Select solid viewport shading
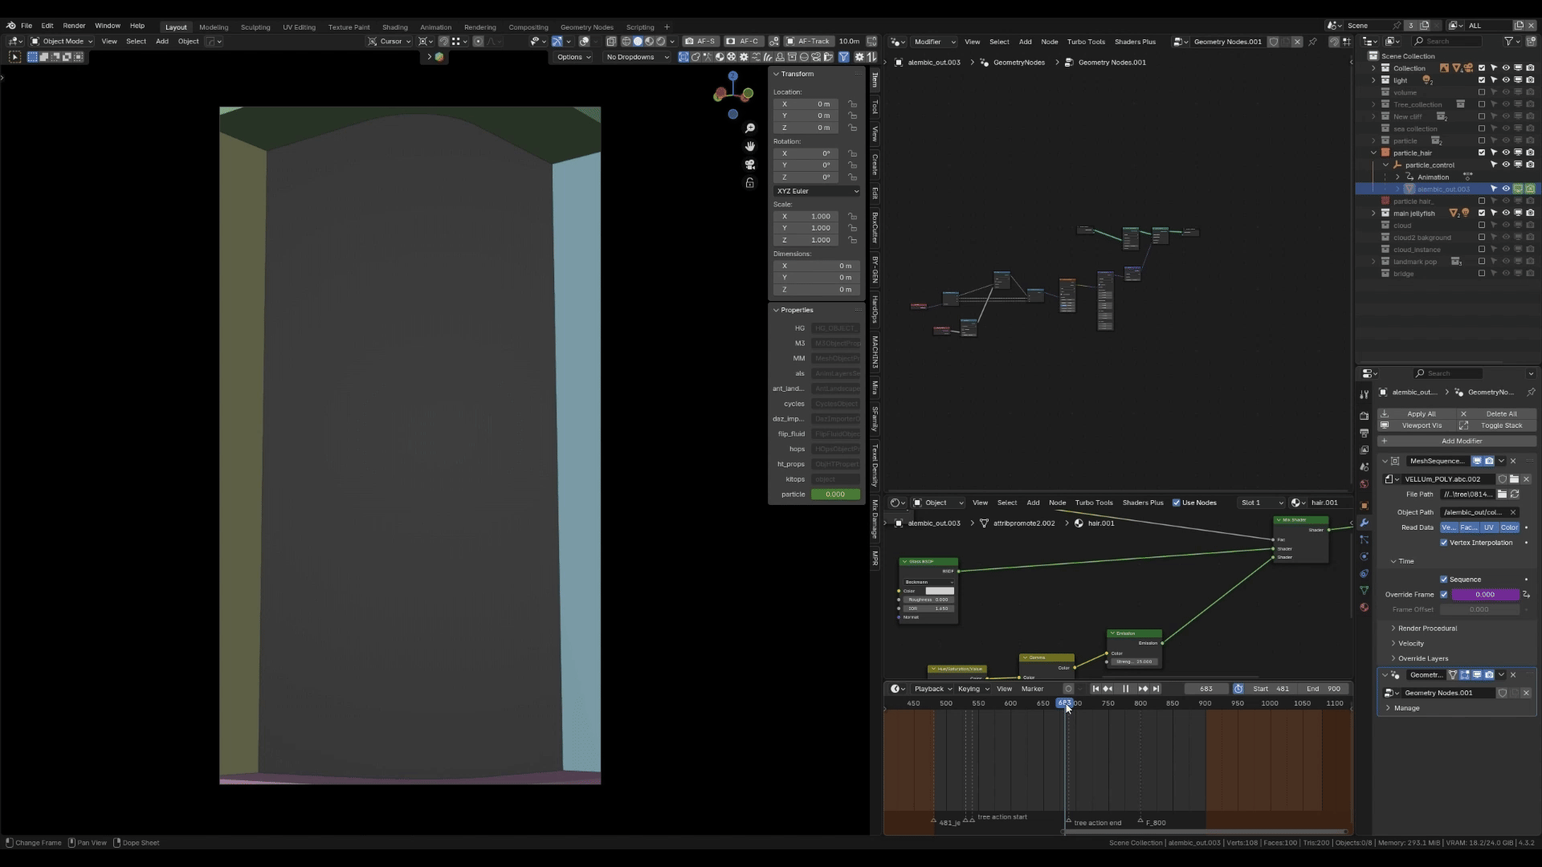Screen dimensions: 1542x867 pyautogui.click(x=638, y=41)
